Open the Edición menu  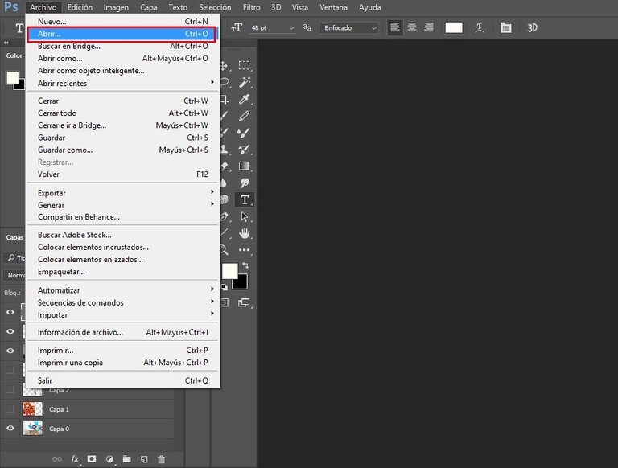(80, 7)
